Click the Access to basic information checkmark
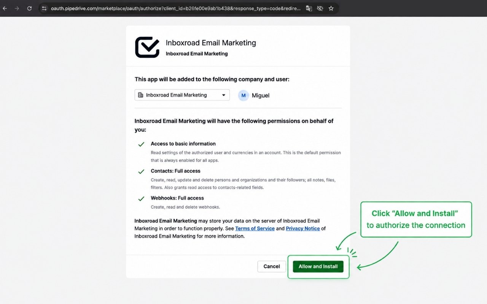This screenshot has width=487, height=304. tap(141, 144)
